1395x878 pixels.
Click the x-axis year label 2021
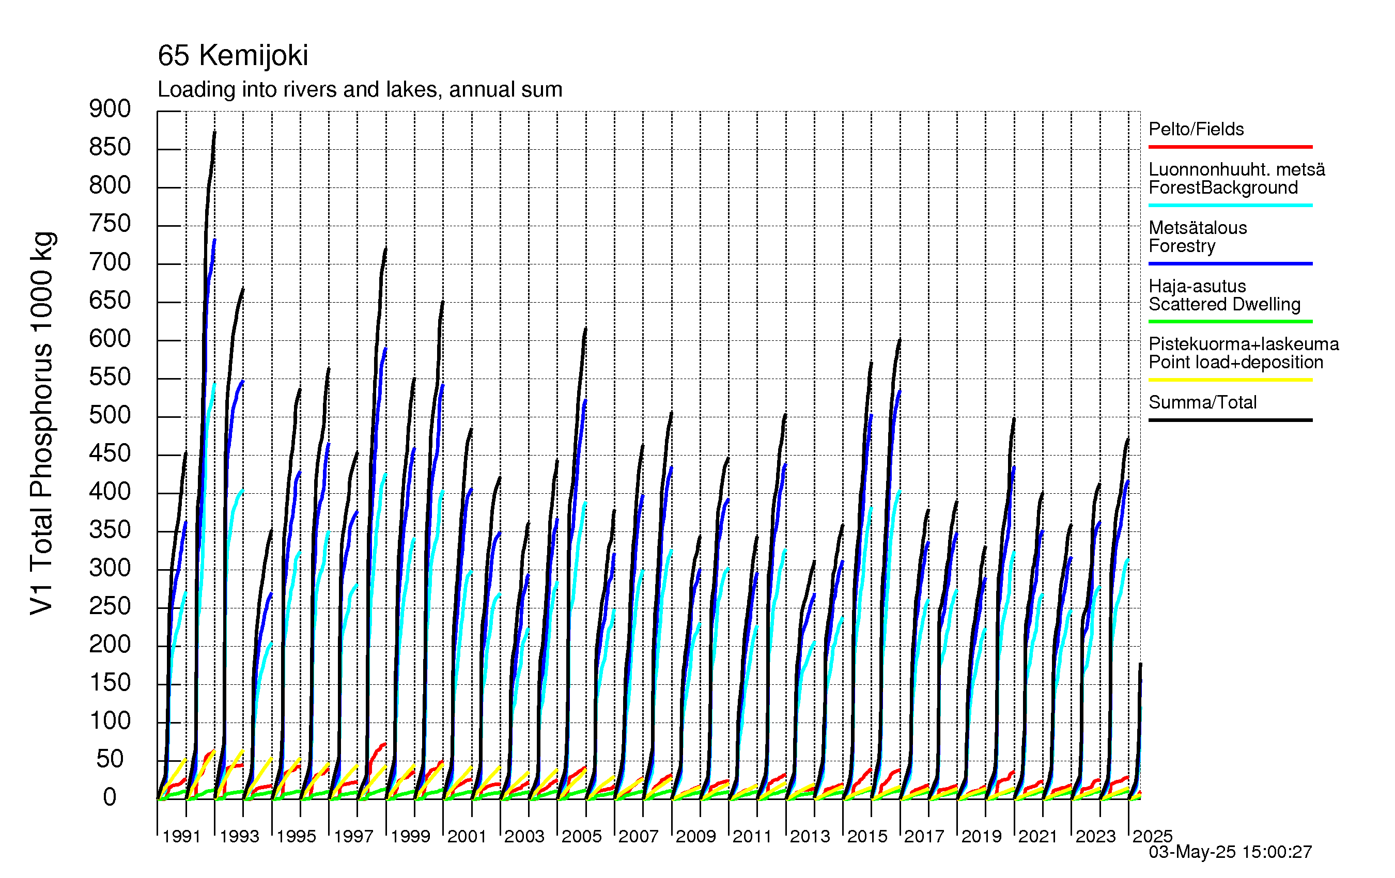(x=1038, y=836)
